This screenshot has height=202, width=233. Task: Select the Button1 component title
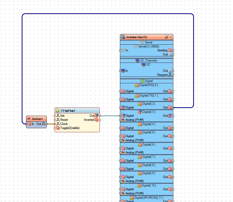[38, 119]
